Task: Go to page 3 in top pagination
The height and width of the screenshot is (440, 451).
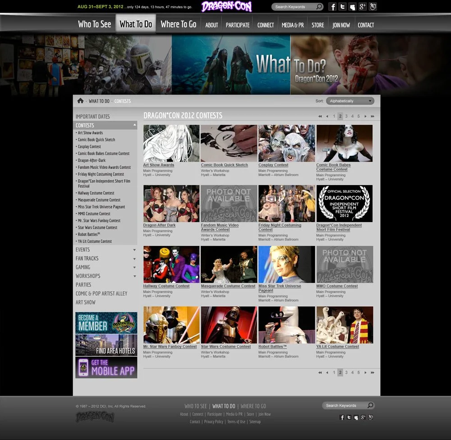Action: 346,116
